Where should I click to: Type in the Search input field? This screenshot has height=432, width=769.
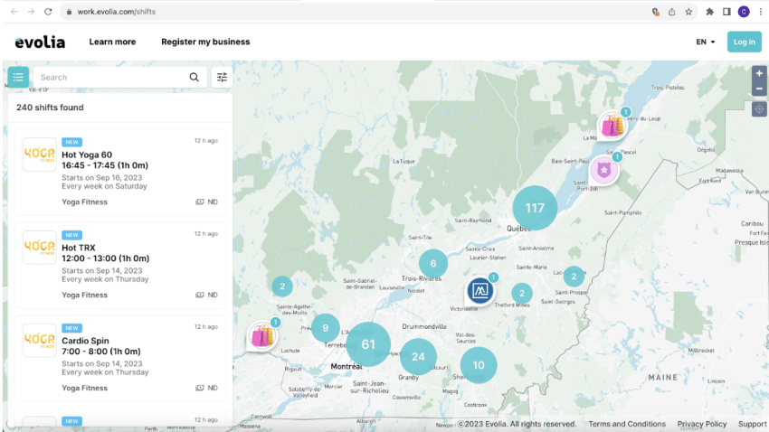(x=109, y=77)
